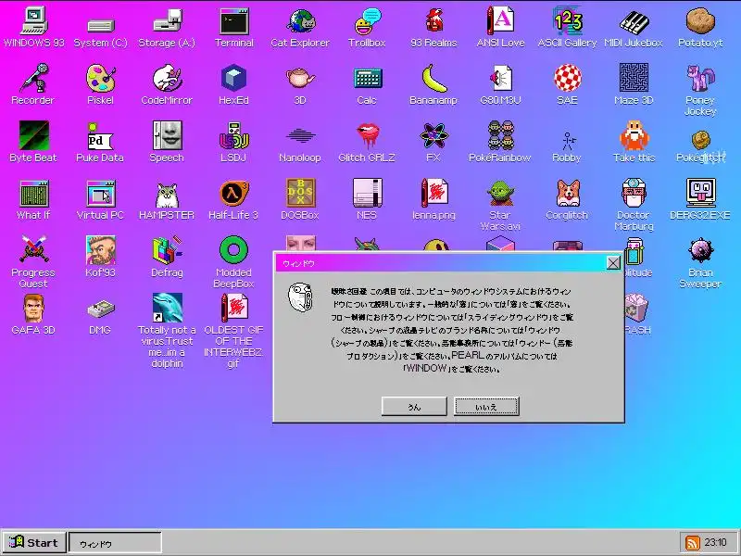The width and height of the screenshot is (741, 556).
Task: Run the DERG32.EXE icon
Action: (x=700, y=193)
